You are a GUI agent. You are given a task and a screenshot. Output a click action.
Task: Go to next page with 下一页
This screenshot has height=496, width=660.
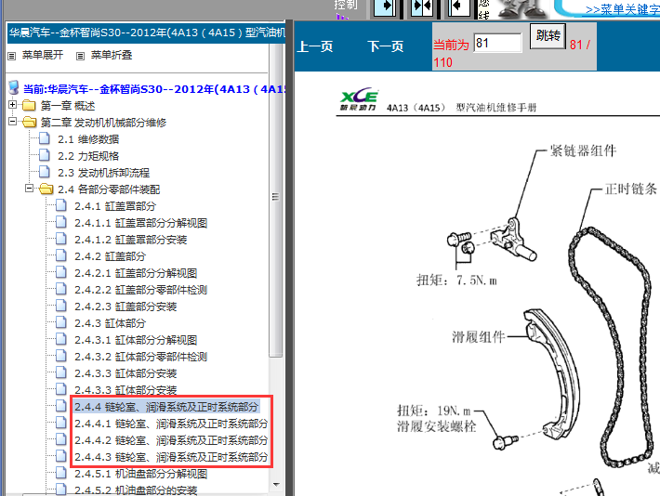pyautogui.click(x=385, y=46)
